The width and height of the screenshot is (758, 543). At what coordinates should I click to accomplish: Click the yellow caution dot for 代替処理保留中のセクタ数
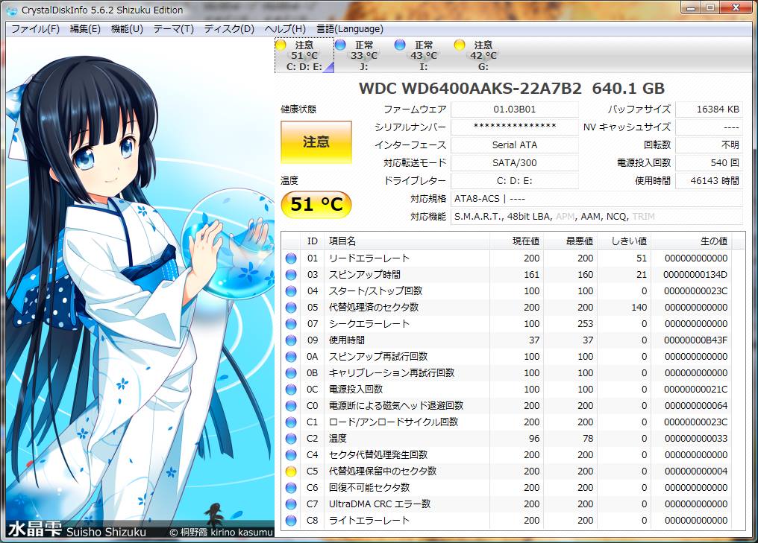click(291, 472)
